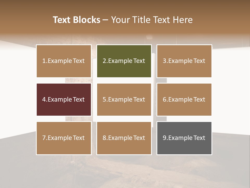Click the 6.Example Text block
Screen dimensions: 250x188
click(x=184, y=99)
